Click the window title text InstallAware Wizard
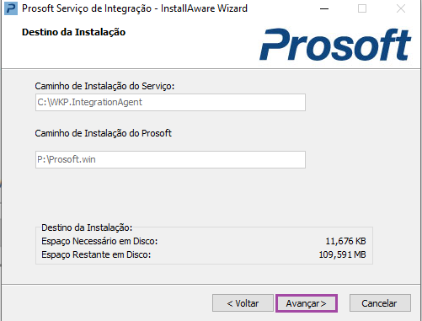422x321 pixels. (x=204, y=8)
